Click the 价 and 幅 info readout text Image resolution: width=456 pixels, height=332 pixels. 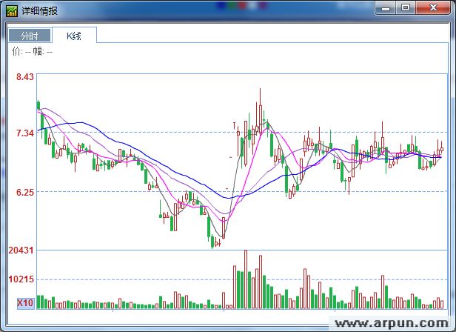[33, 51]
